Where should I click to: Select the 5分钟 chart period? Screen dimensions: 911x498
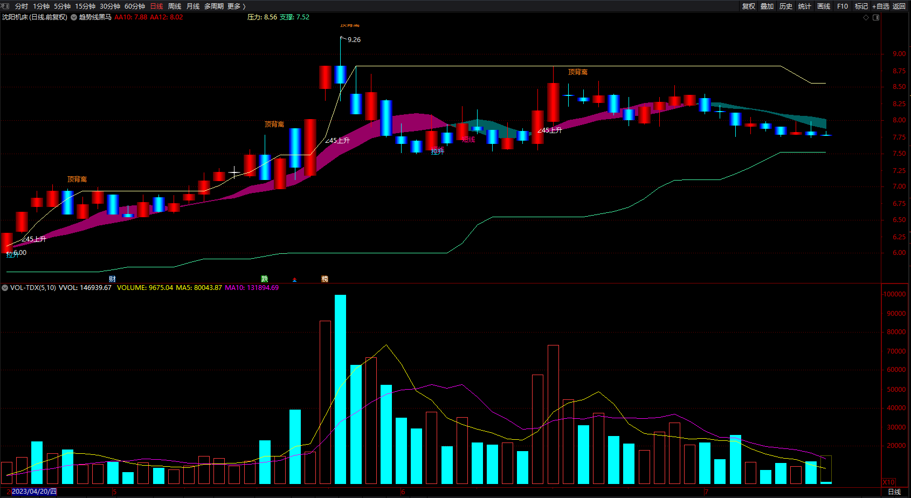62,6
